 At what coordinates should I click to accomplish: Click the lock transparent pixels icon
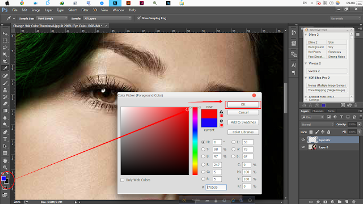[311, 132]
